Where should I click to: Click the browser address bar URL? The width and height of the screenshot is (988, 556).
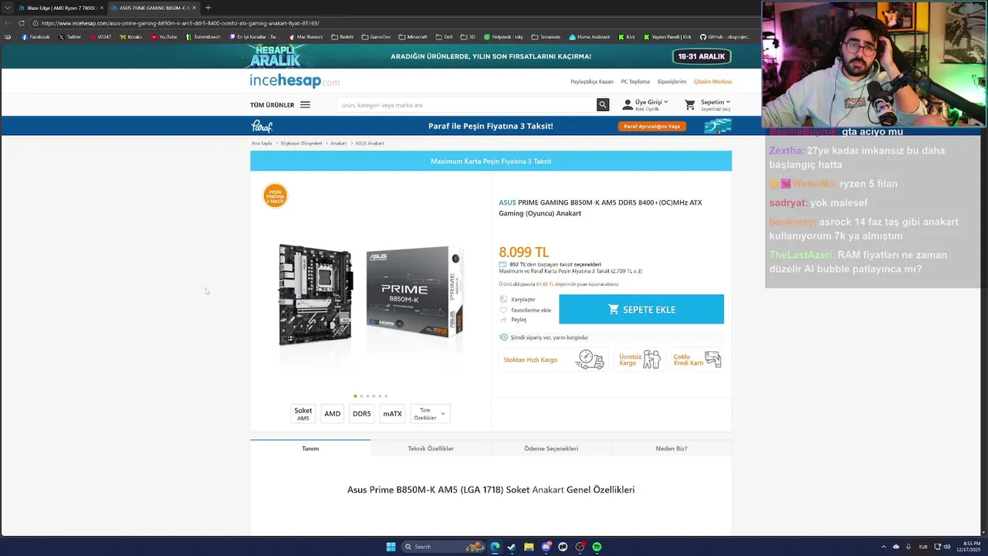coord(181,23)
